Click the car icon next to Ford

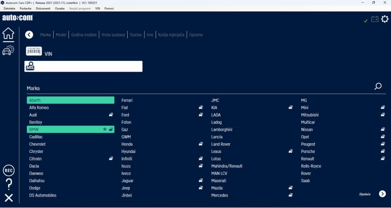coord(201,115)
